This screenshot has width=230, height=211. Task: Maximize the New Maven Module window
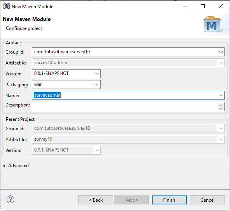[x=203, y=6]
